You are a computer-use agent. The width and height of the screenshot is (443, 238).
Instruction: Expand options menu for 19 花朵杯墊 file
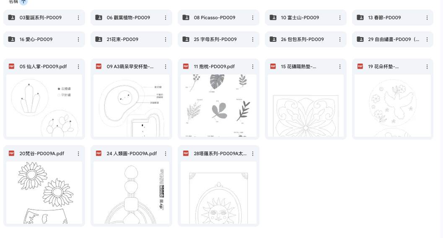point(427,67)
